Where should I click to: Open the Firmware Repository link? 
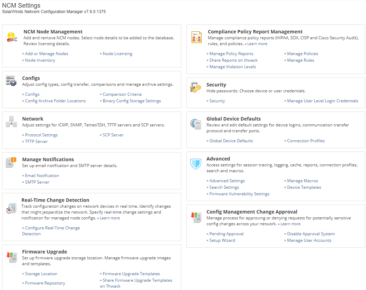tap(45, 283)
